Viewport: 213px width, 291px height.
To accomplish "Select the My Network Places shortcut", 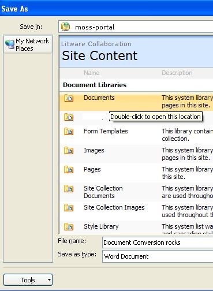I will (x=28, y=44).
